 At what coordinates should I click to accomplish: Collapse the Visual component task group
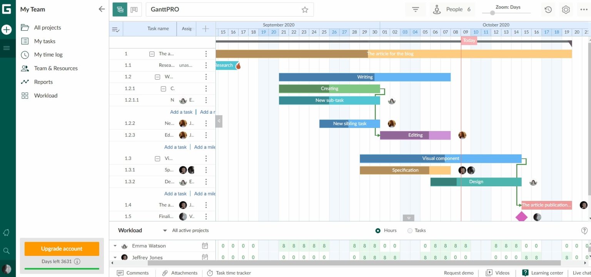157,158
